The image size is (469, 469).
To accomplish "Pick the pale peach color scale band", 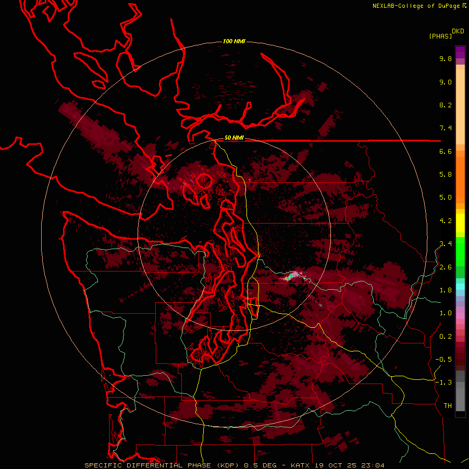I will pyautogui.click(x=460, y=107).
